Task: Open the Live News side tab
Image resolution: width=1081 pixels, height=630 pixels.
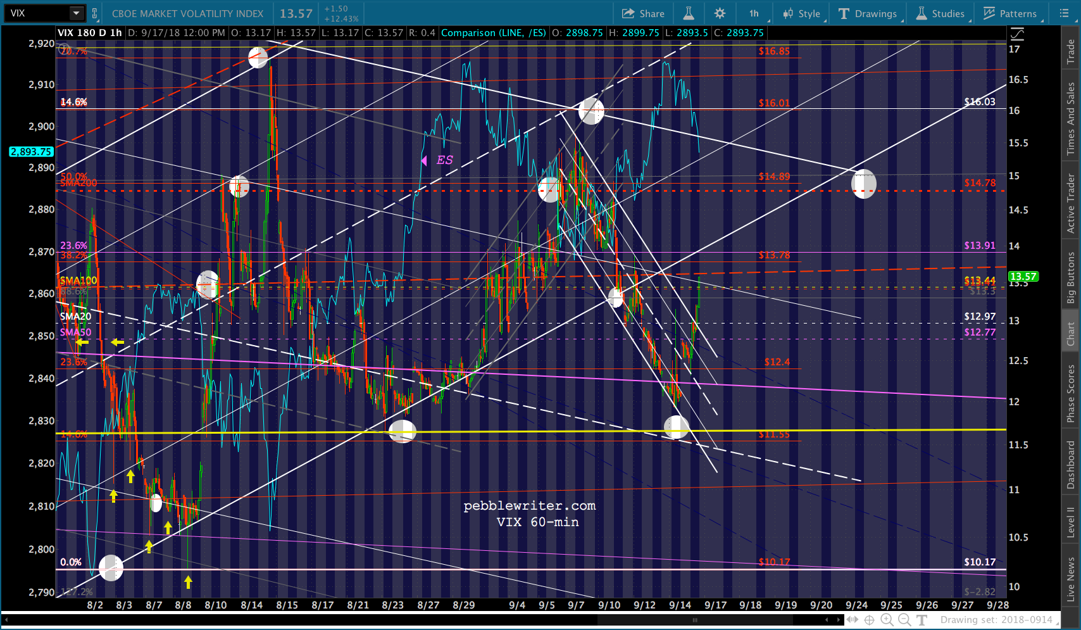Action: pos(1070,579)
